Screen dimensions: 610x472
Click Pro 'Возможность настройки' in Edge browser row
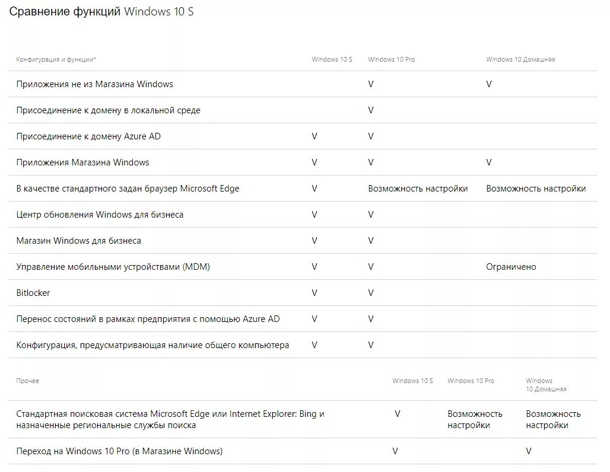[418, 189]
